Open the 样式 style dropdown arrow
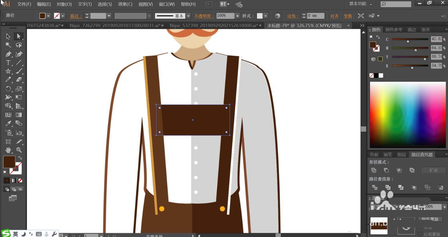 tap(265, 16)
